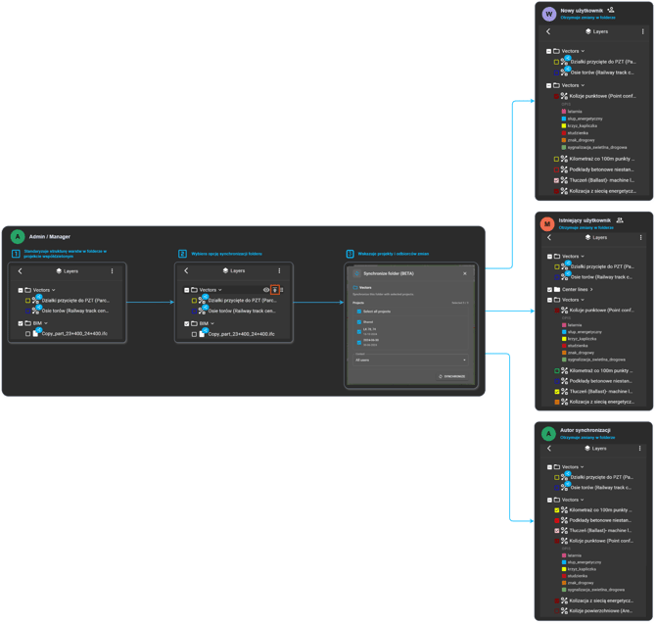Open kebab menu in Autor synchronizacji Layers panel

(x=640, y=449)
